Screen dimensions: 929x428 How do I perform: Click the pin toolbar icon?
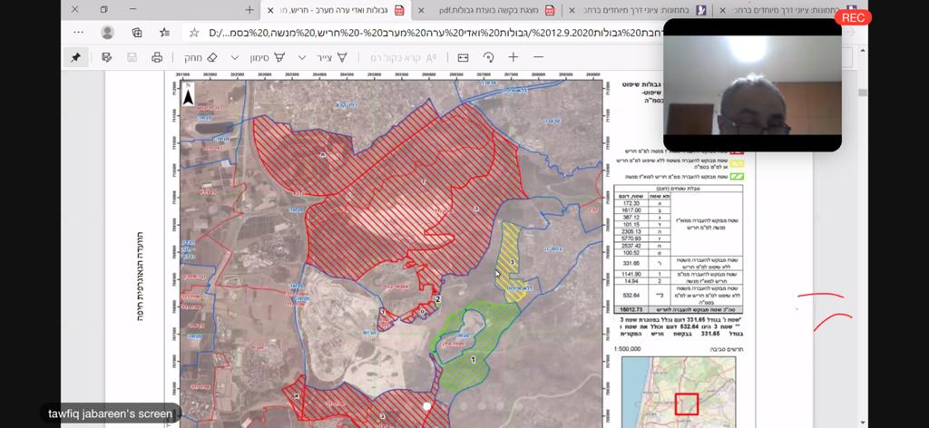click(76, 57)
